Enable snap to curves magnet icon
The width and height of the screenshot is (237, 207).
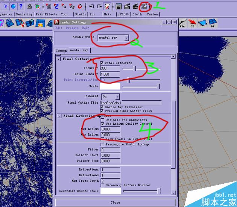tap(56, 6)
